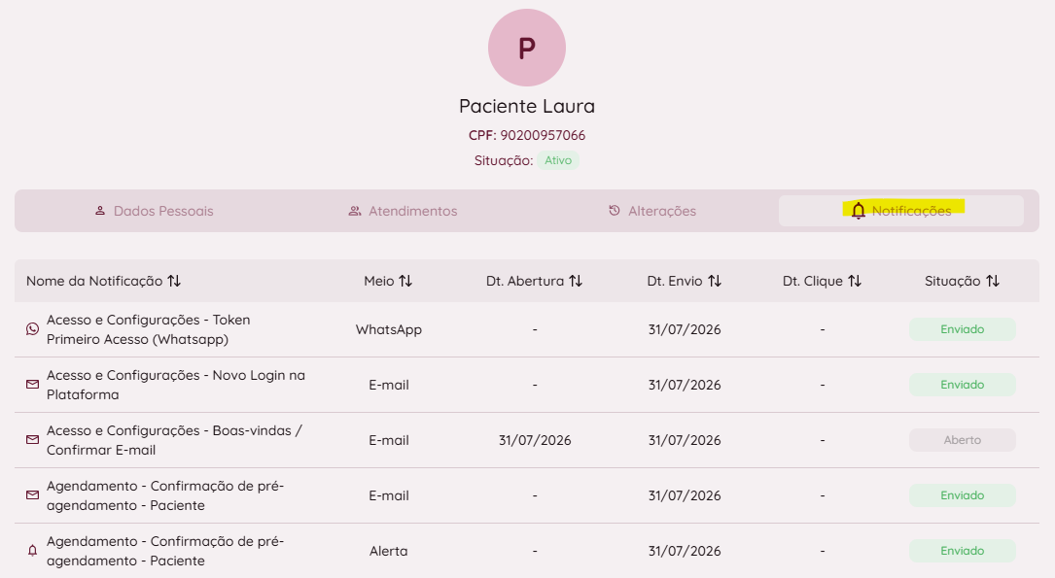The image size is (1055, 578).
Task: Click the Ativo status badge
Action: point(558,160)
